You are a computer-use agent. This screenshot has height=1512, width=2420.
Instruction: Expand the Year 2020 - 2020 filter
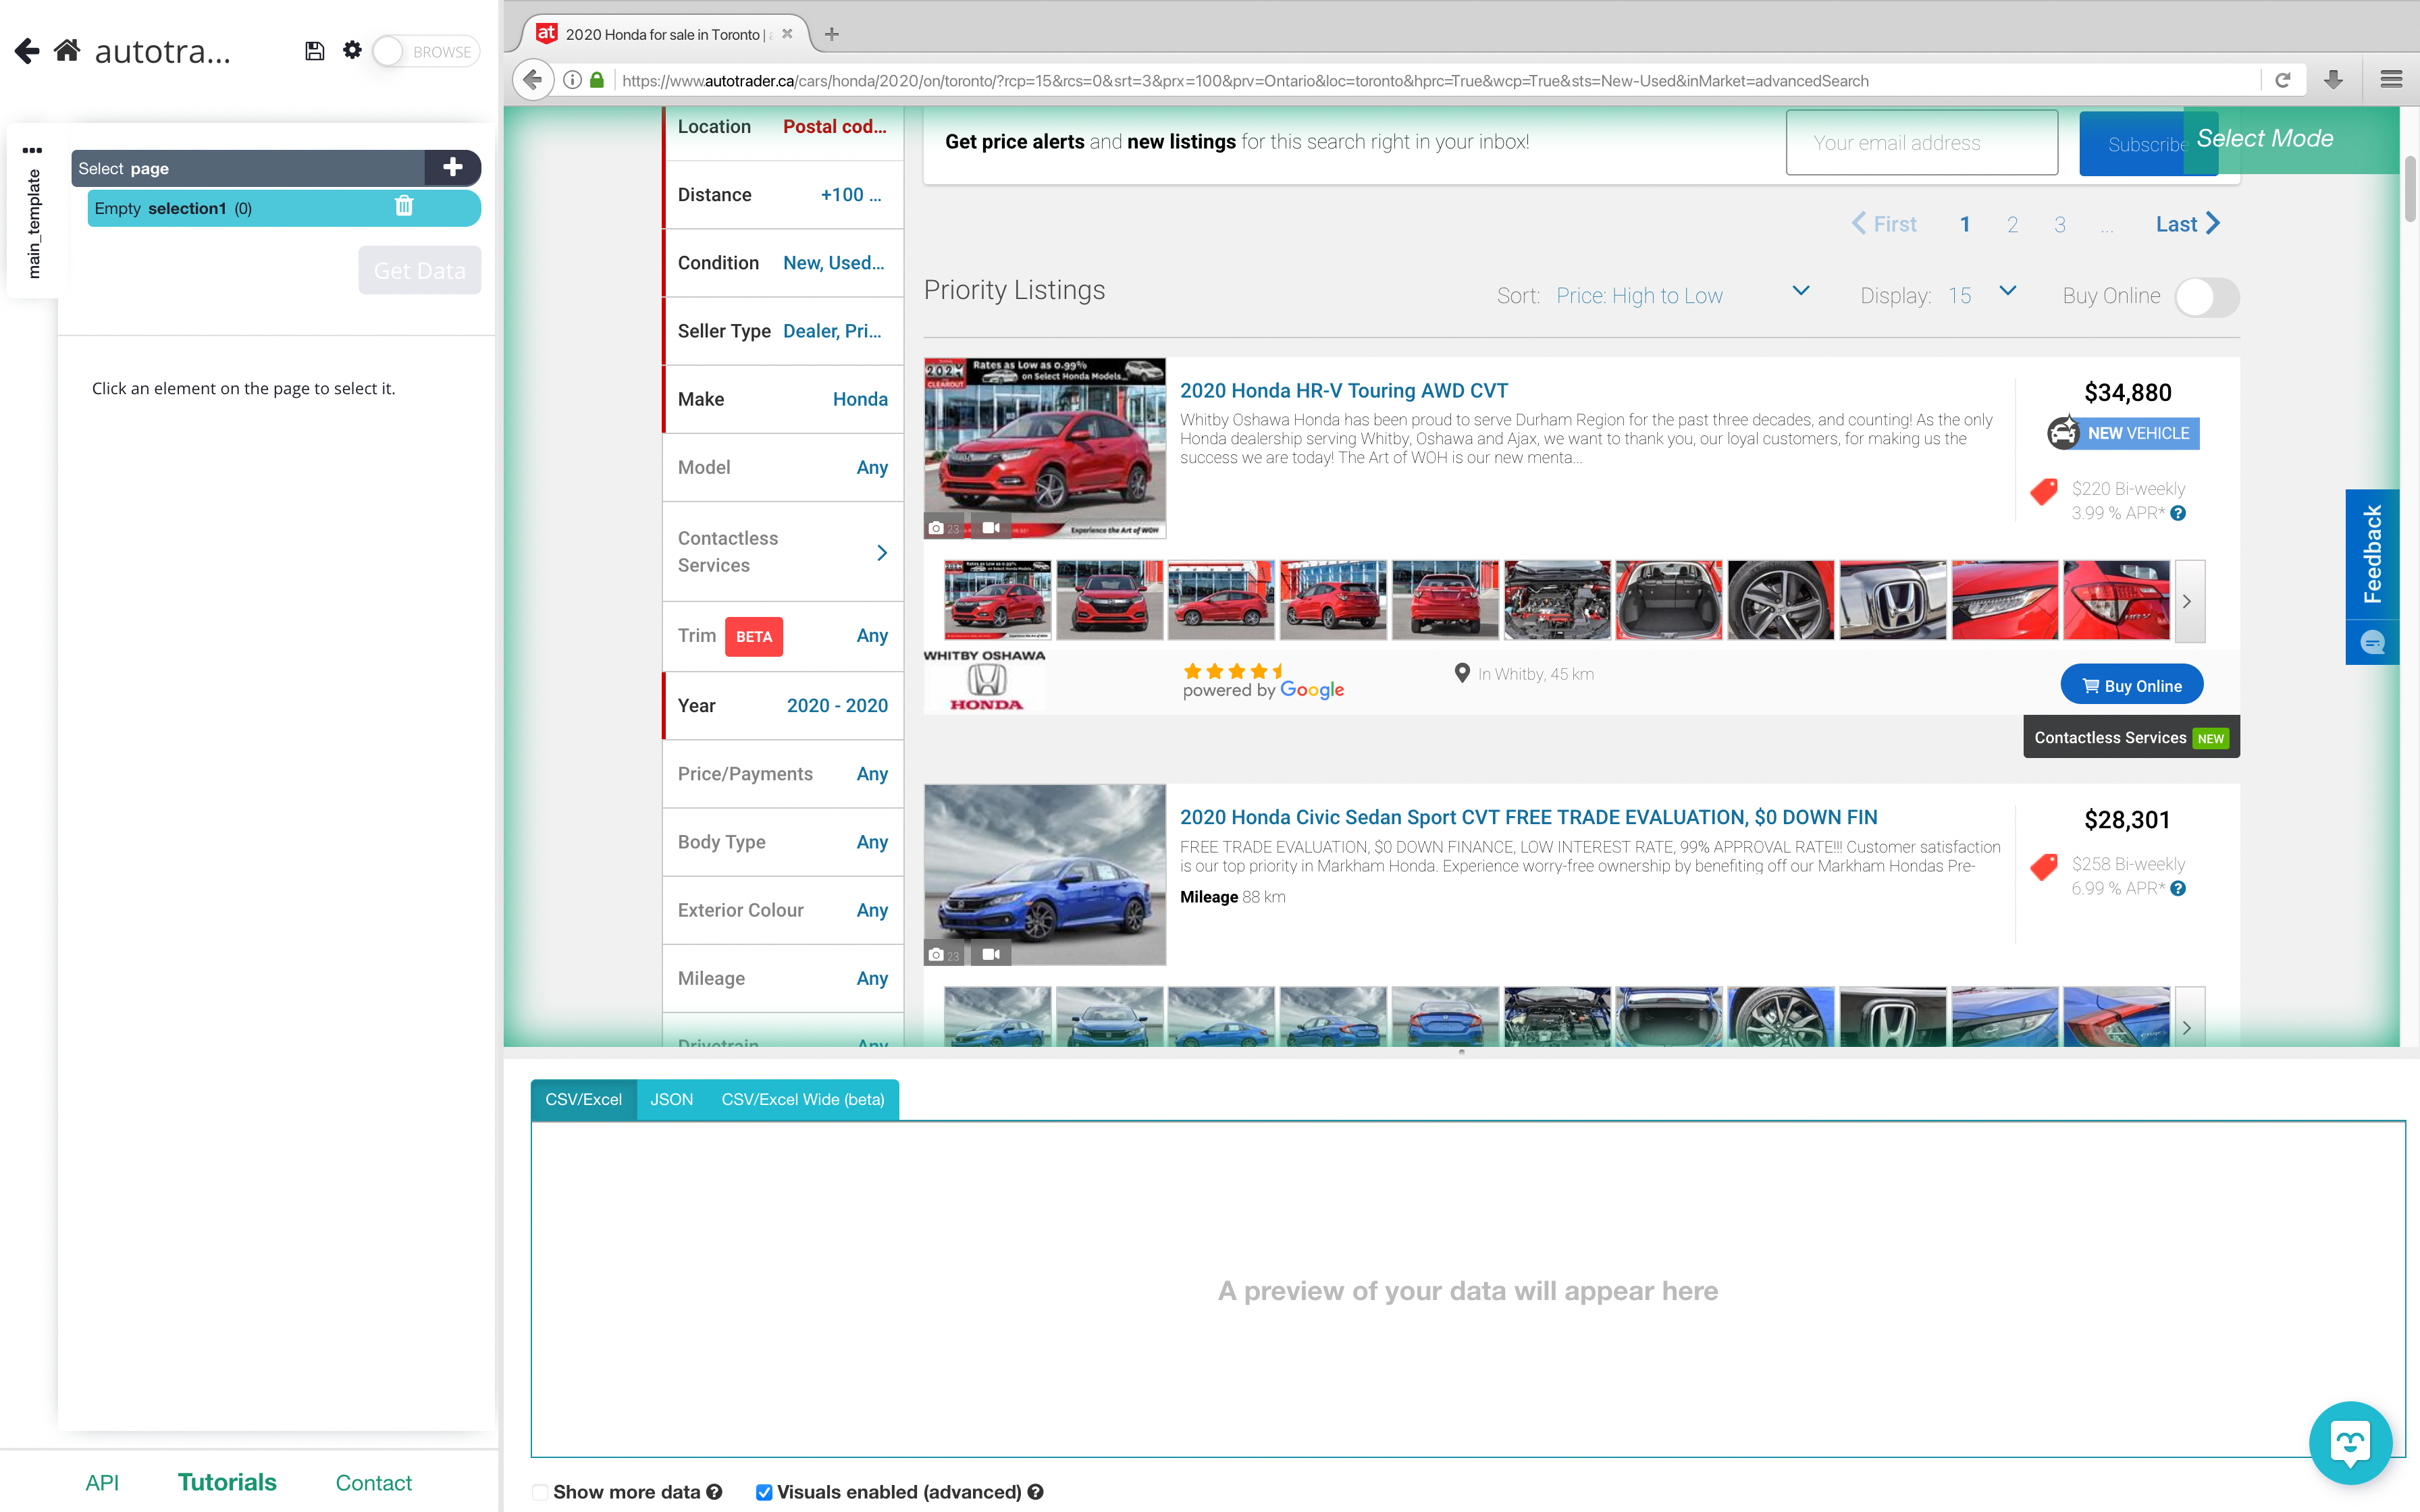(783, 706)
